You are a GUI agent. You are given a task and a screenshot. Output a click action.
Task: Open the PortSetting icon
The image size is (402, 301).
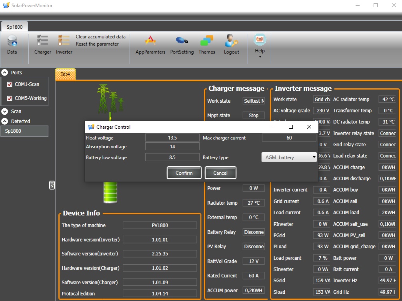point(182,40)
